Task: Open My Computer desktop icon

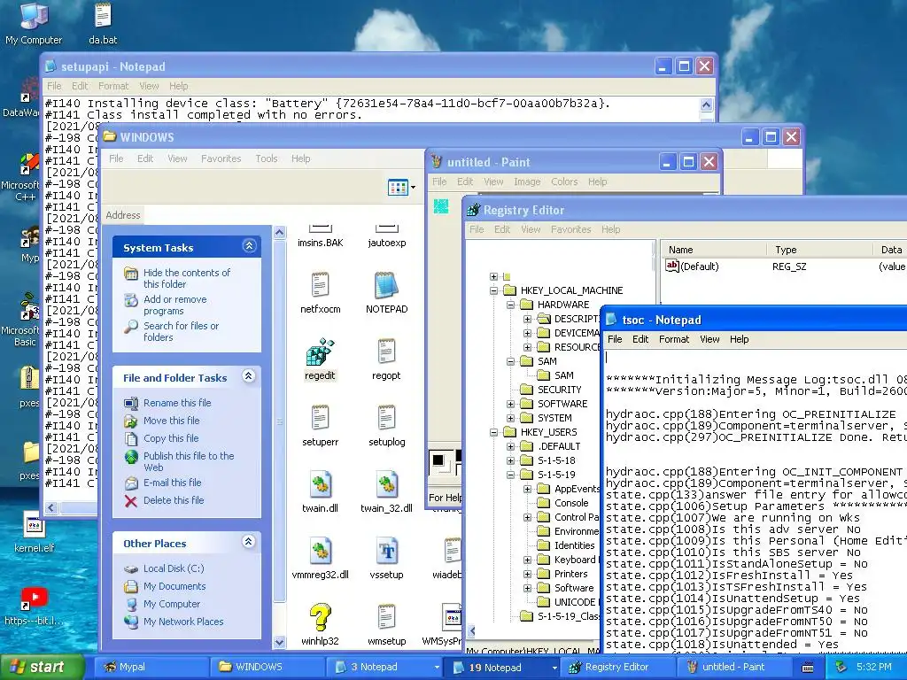Action: 34,23
